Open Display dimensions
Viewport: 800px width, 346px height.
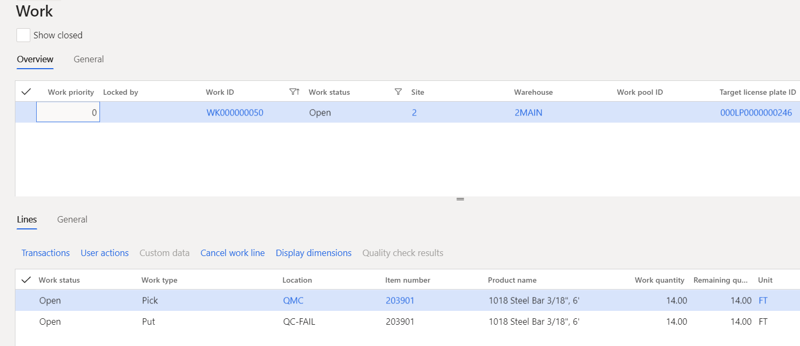(313, 253)
